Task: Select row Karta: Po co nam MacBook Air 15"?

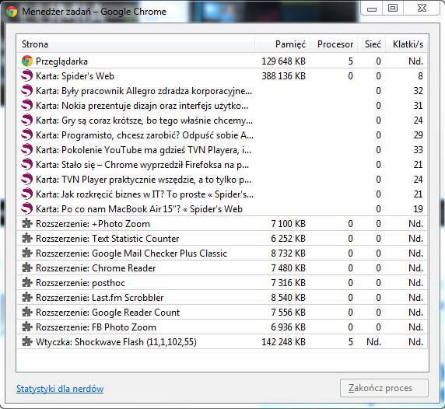Action: point(223,208)
